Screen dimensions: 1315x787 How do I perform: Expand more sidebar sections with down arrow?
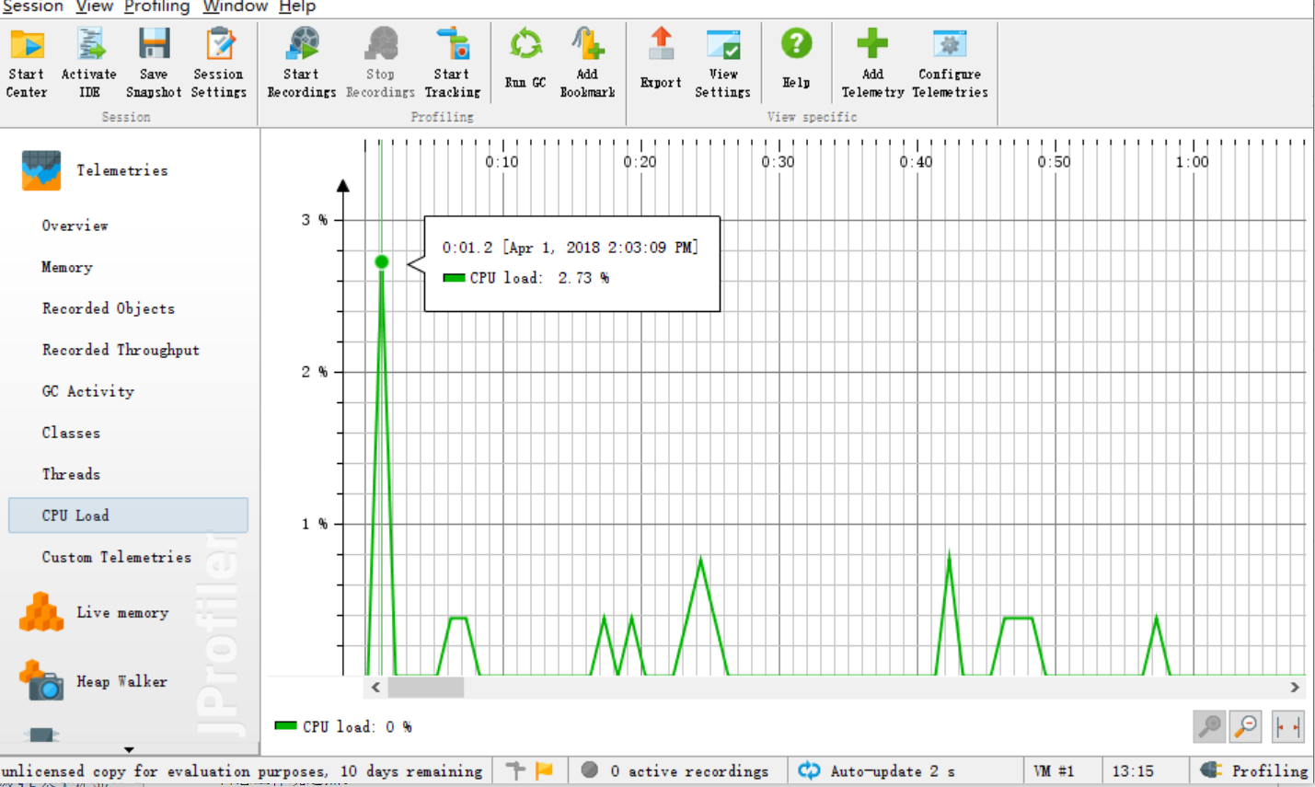[129, 750]
